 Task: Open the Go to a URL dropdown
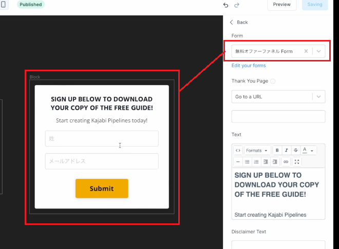[x=278, y=97]
